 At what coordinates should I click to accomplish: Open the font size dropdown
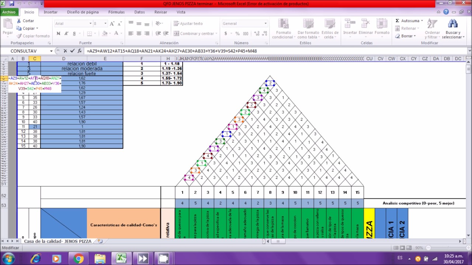click(x=105, y=24)
